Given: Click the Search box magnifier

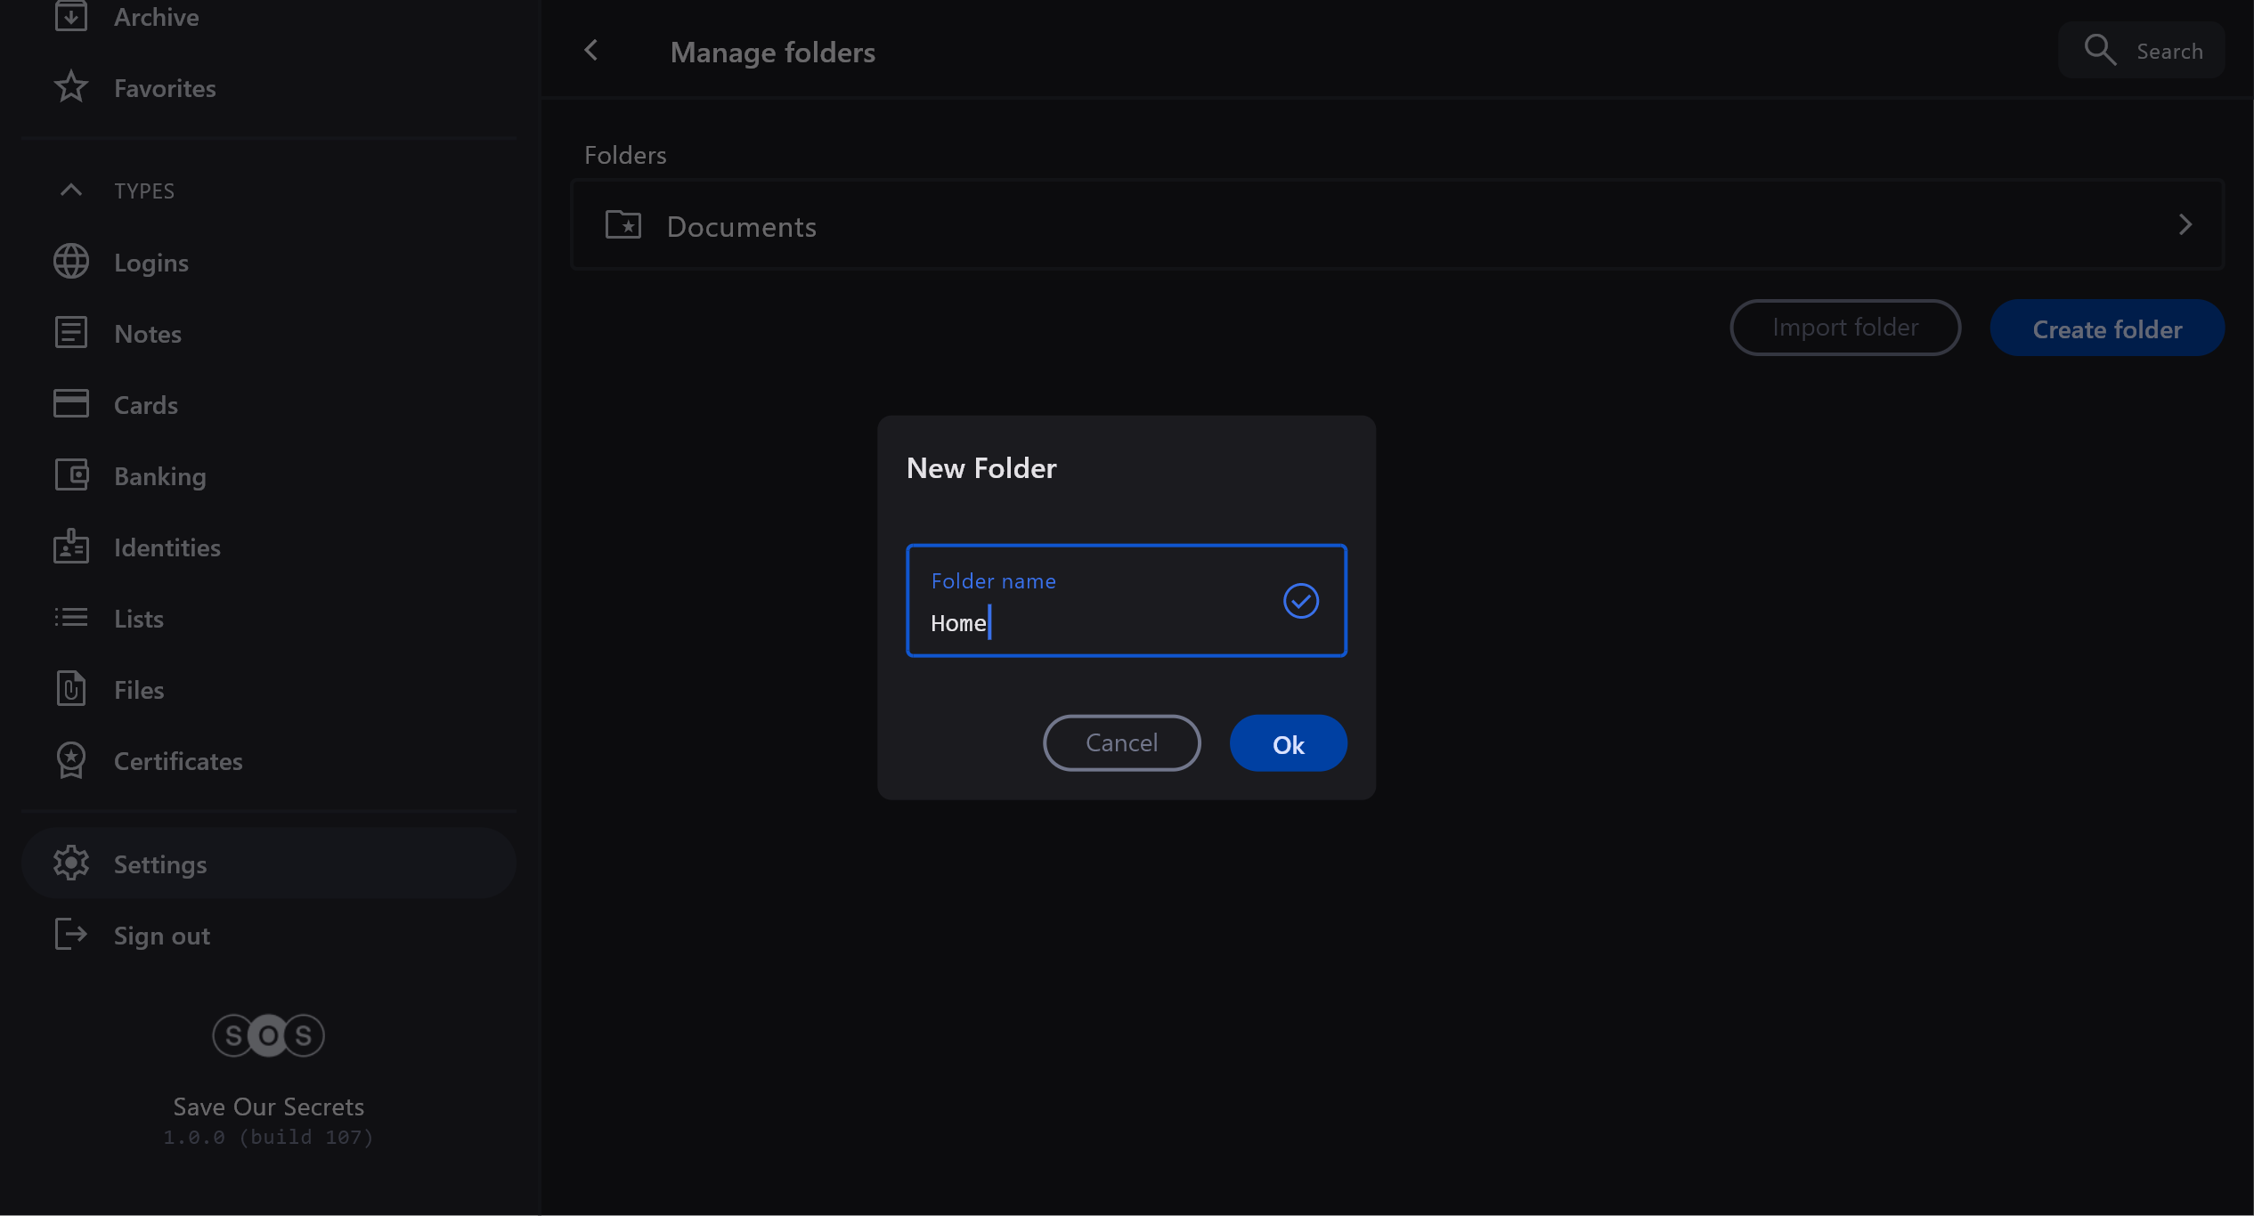Looking at the screenshot, I should pyautogui.click(x=2100, y=51).
